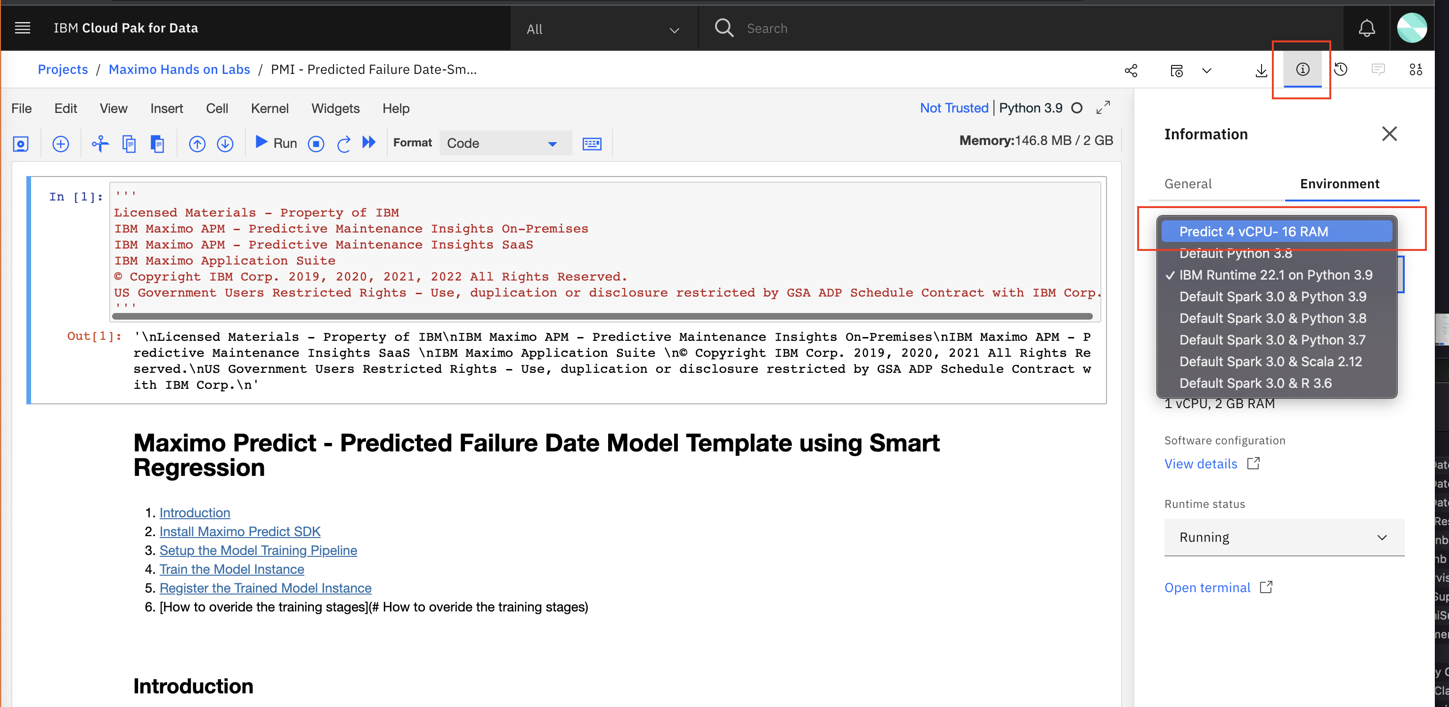The height and width of the screenshot is (707, 1449).
Task: Open the Runtime status Running dropdown
Action: click(1284, 537)
